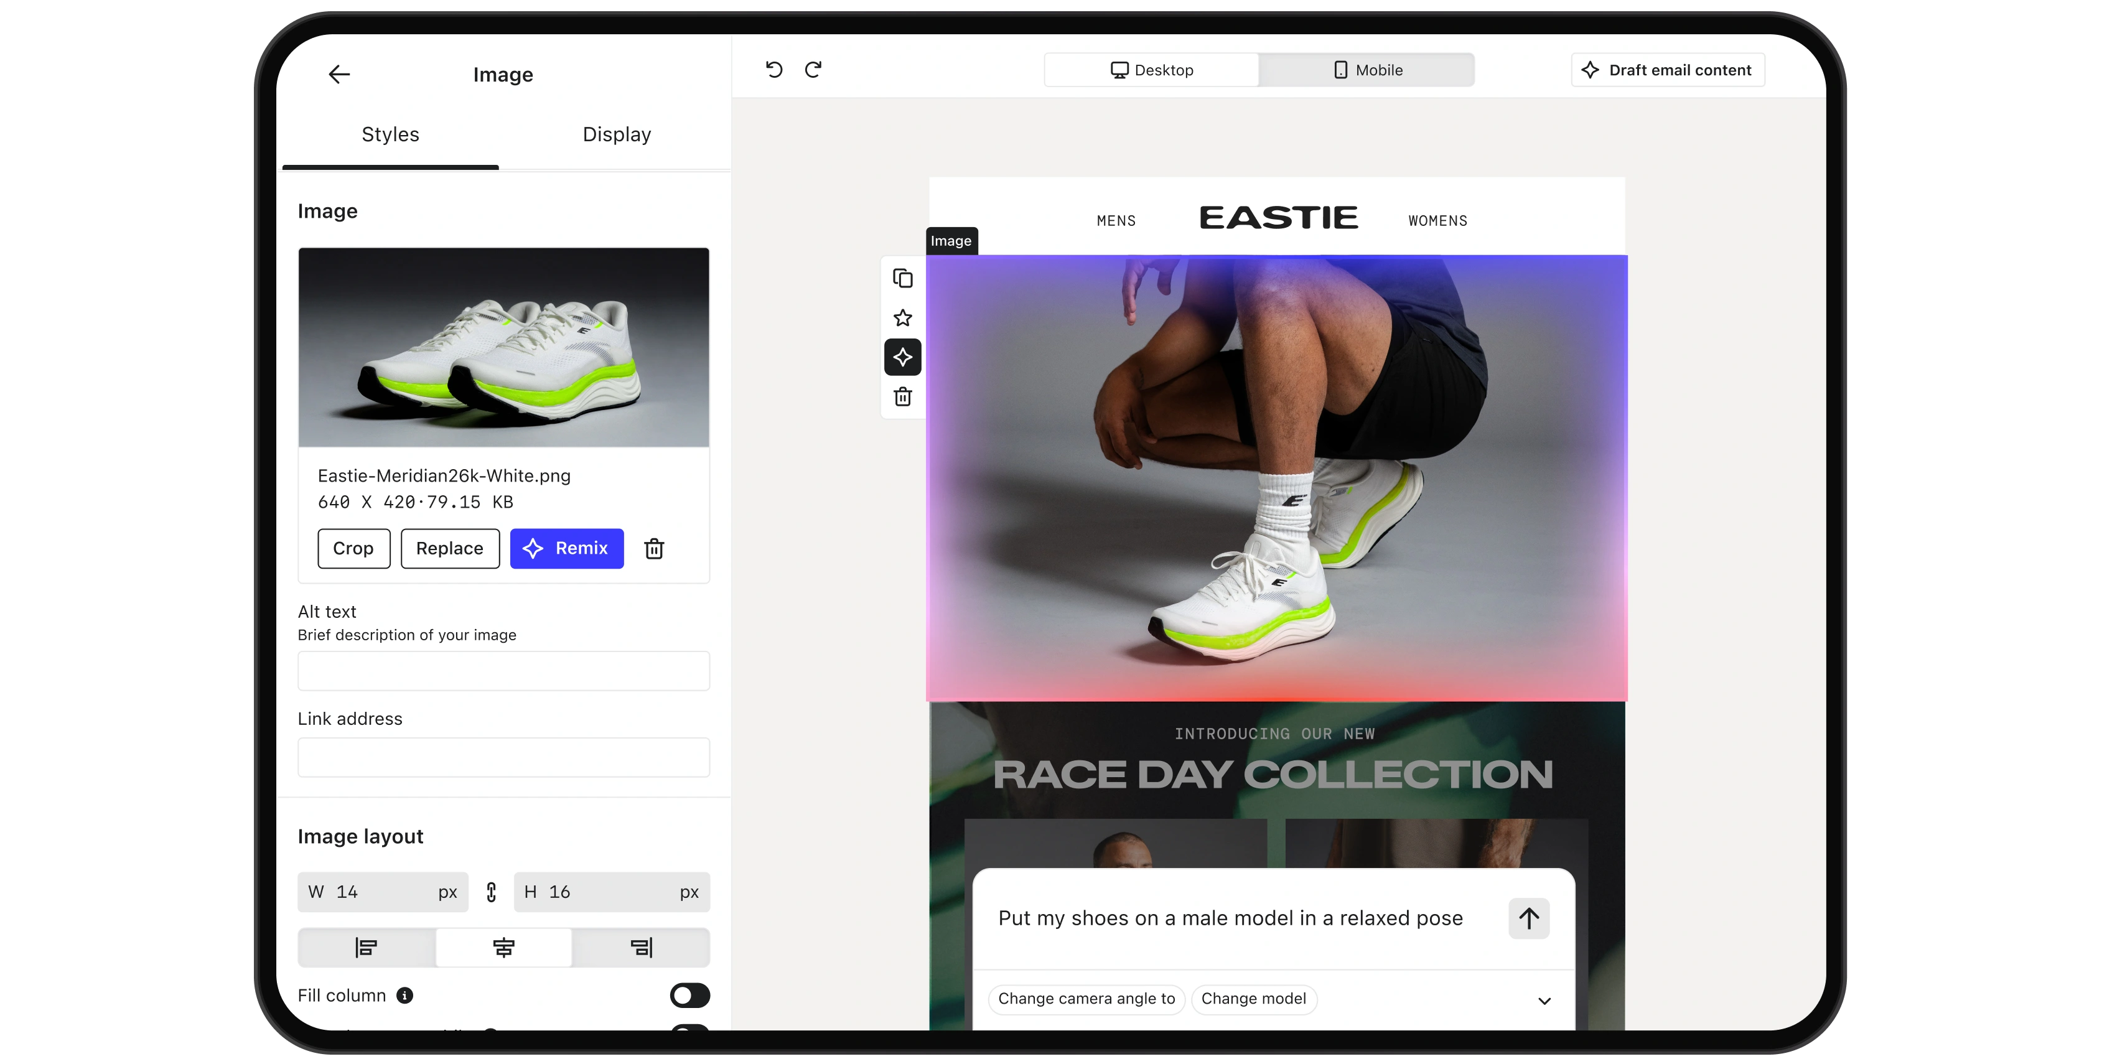
Task: Delete image block using floating trash icon
Action: (902, 396)
